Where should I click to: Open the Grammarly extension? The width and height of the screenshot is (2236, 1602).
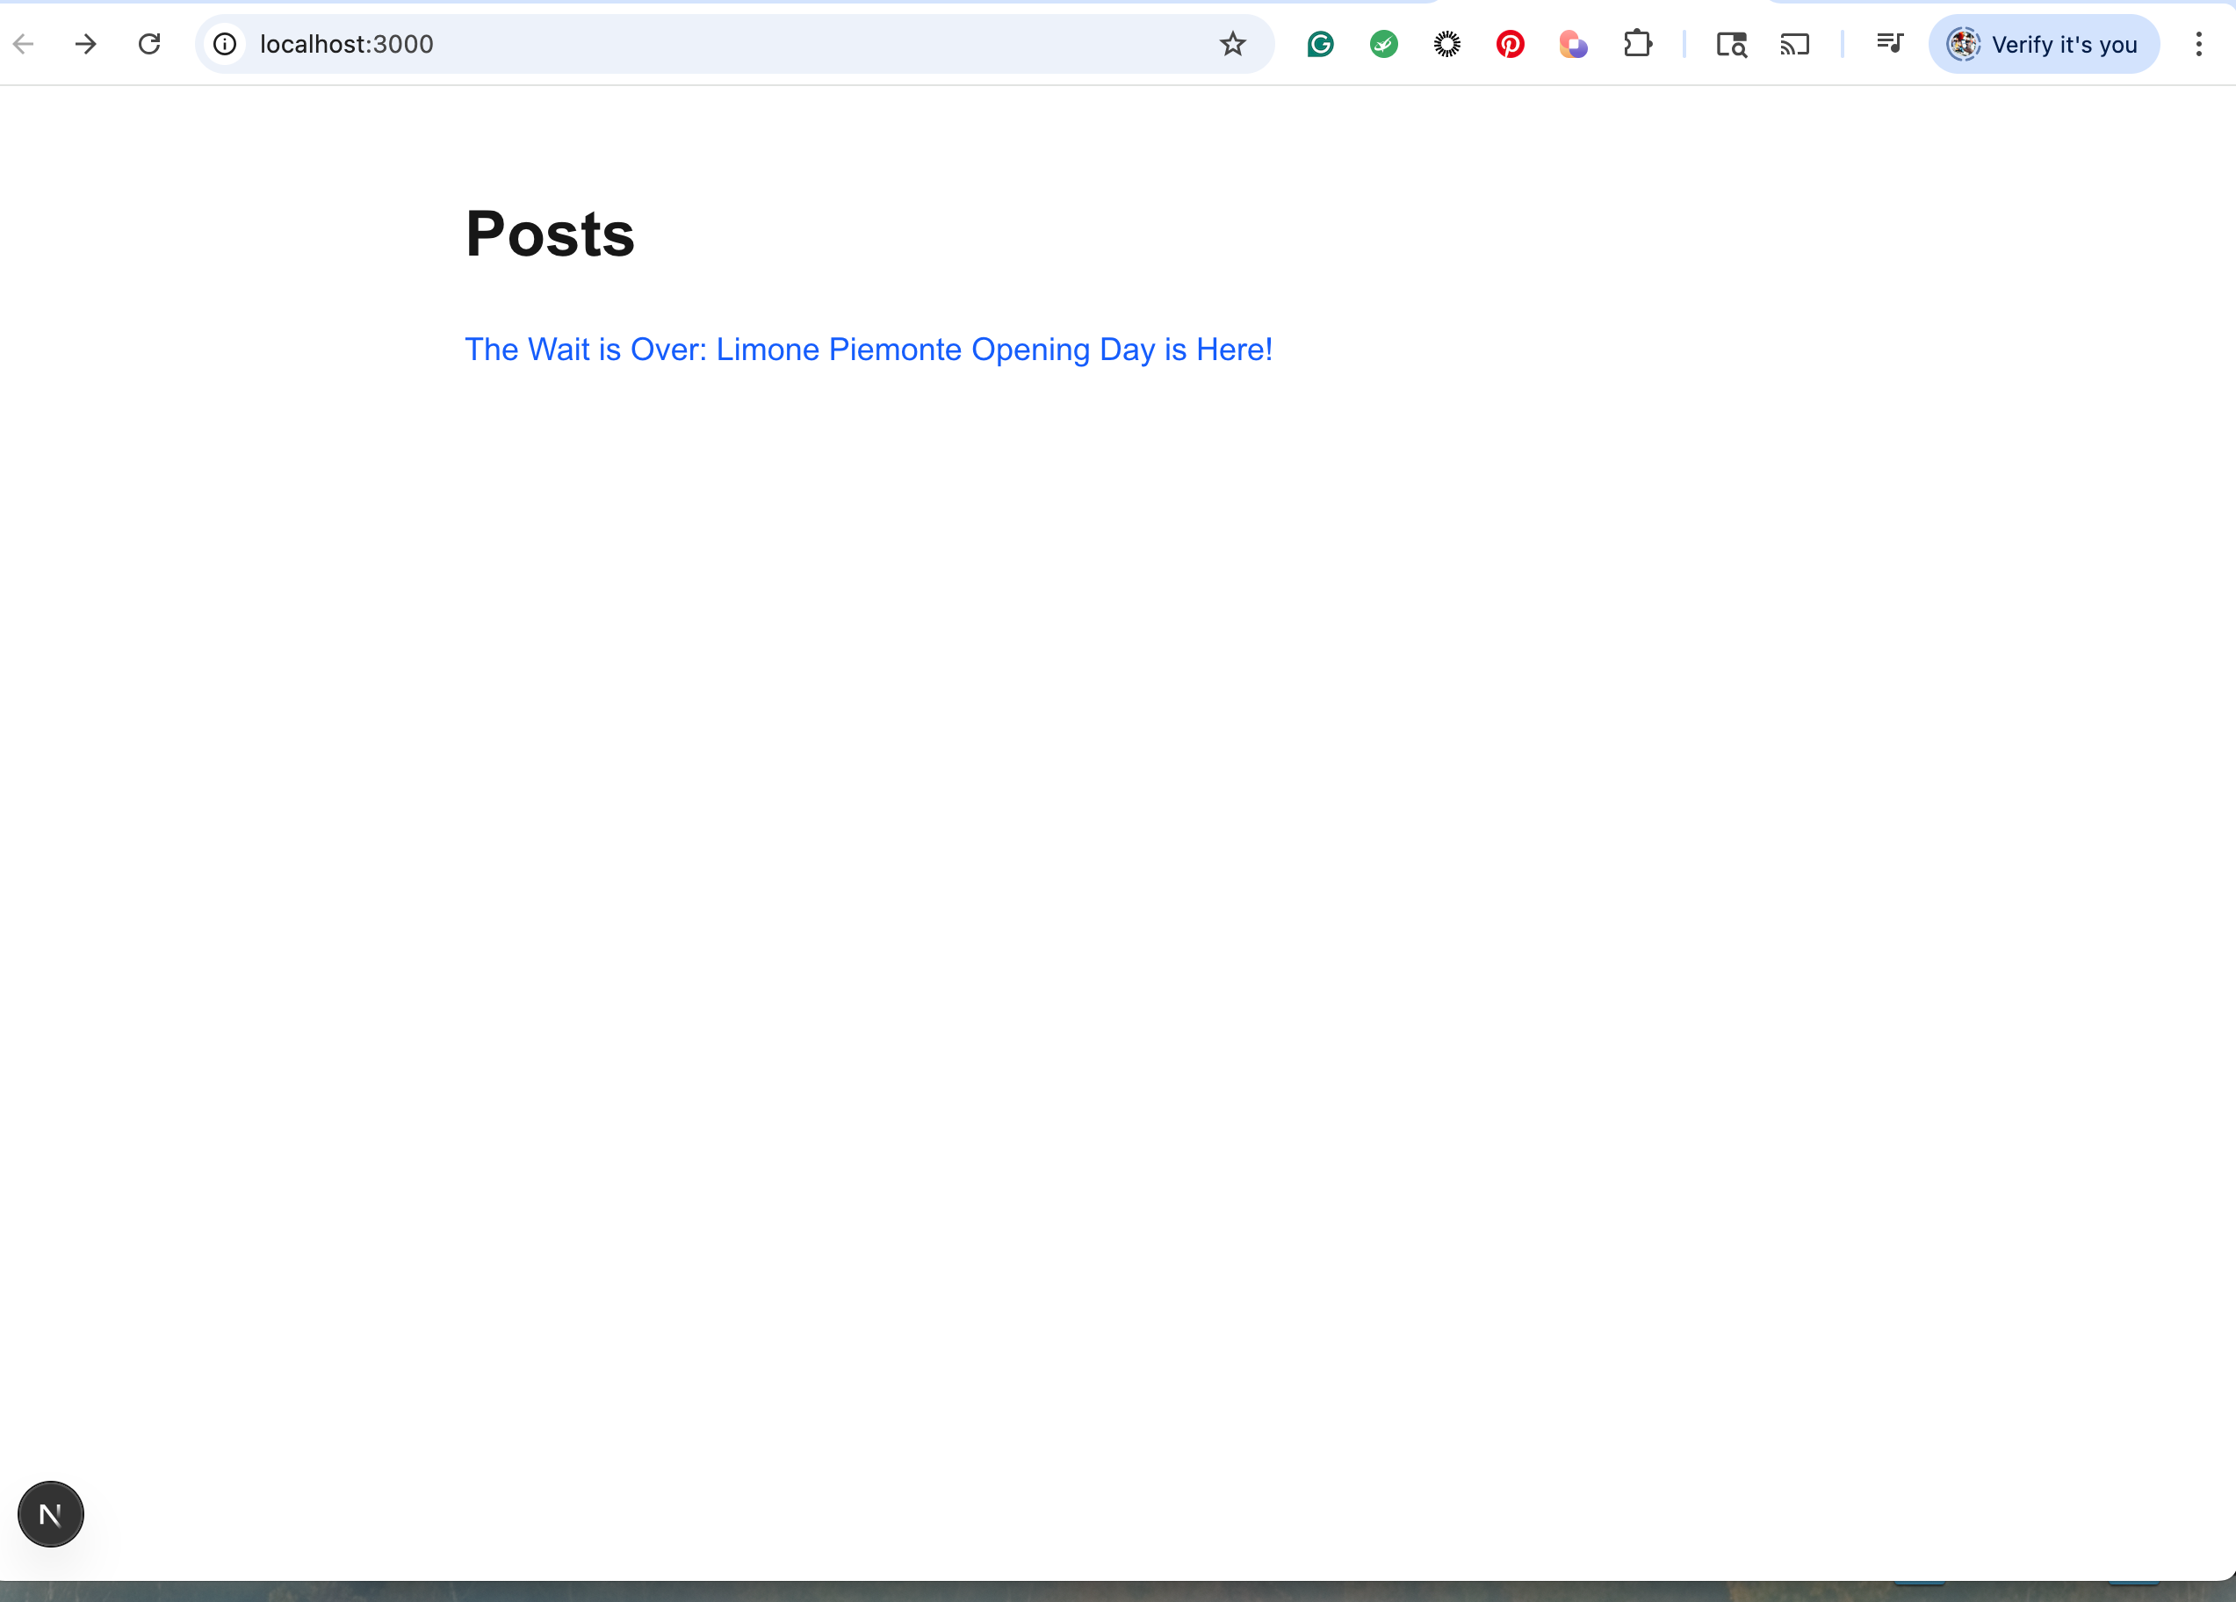pos(1320,43)
